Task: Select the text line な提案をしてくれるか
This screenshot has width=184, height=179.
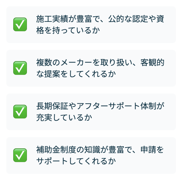Action: pos(76,74)
